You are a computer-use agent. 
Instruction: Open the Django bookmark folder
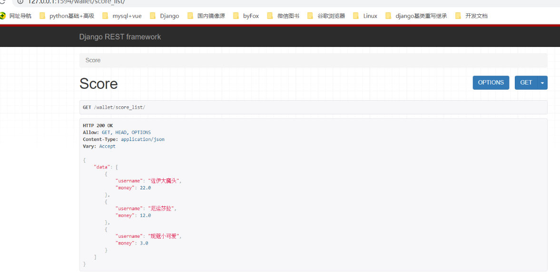pos(165,16)
